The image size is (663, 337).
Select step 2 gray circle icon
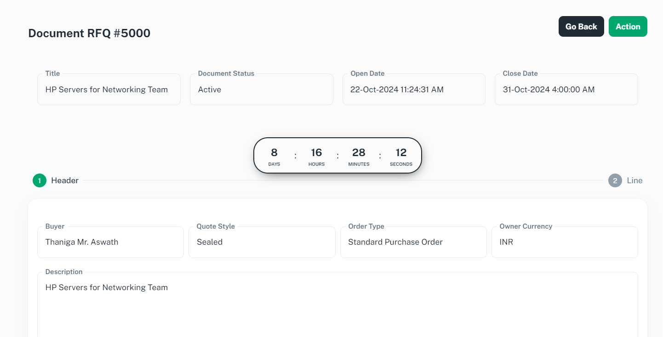point(615,180)
